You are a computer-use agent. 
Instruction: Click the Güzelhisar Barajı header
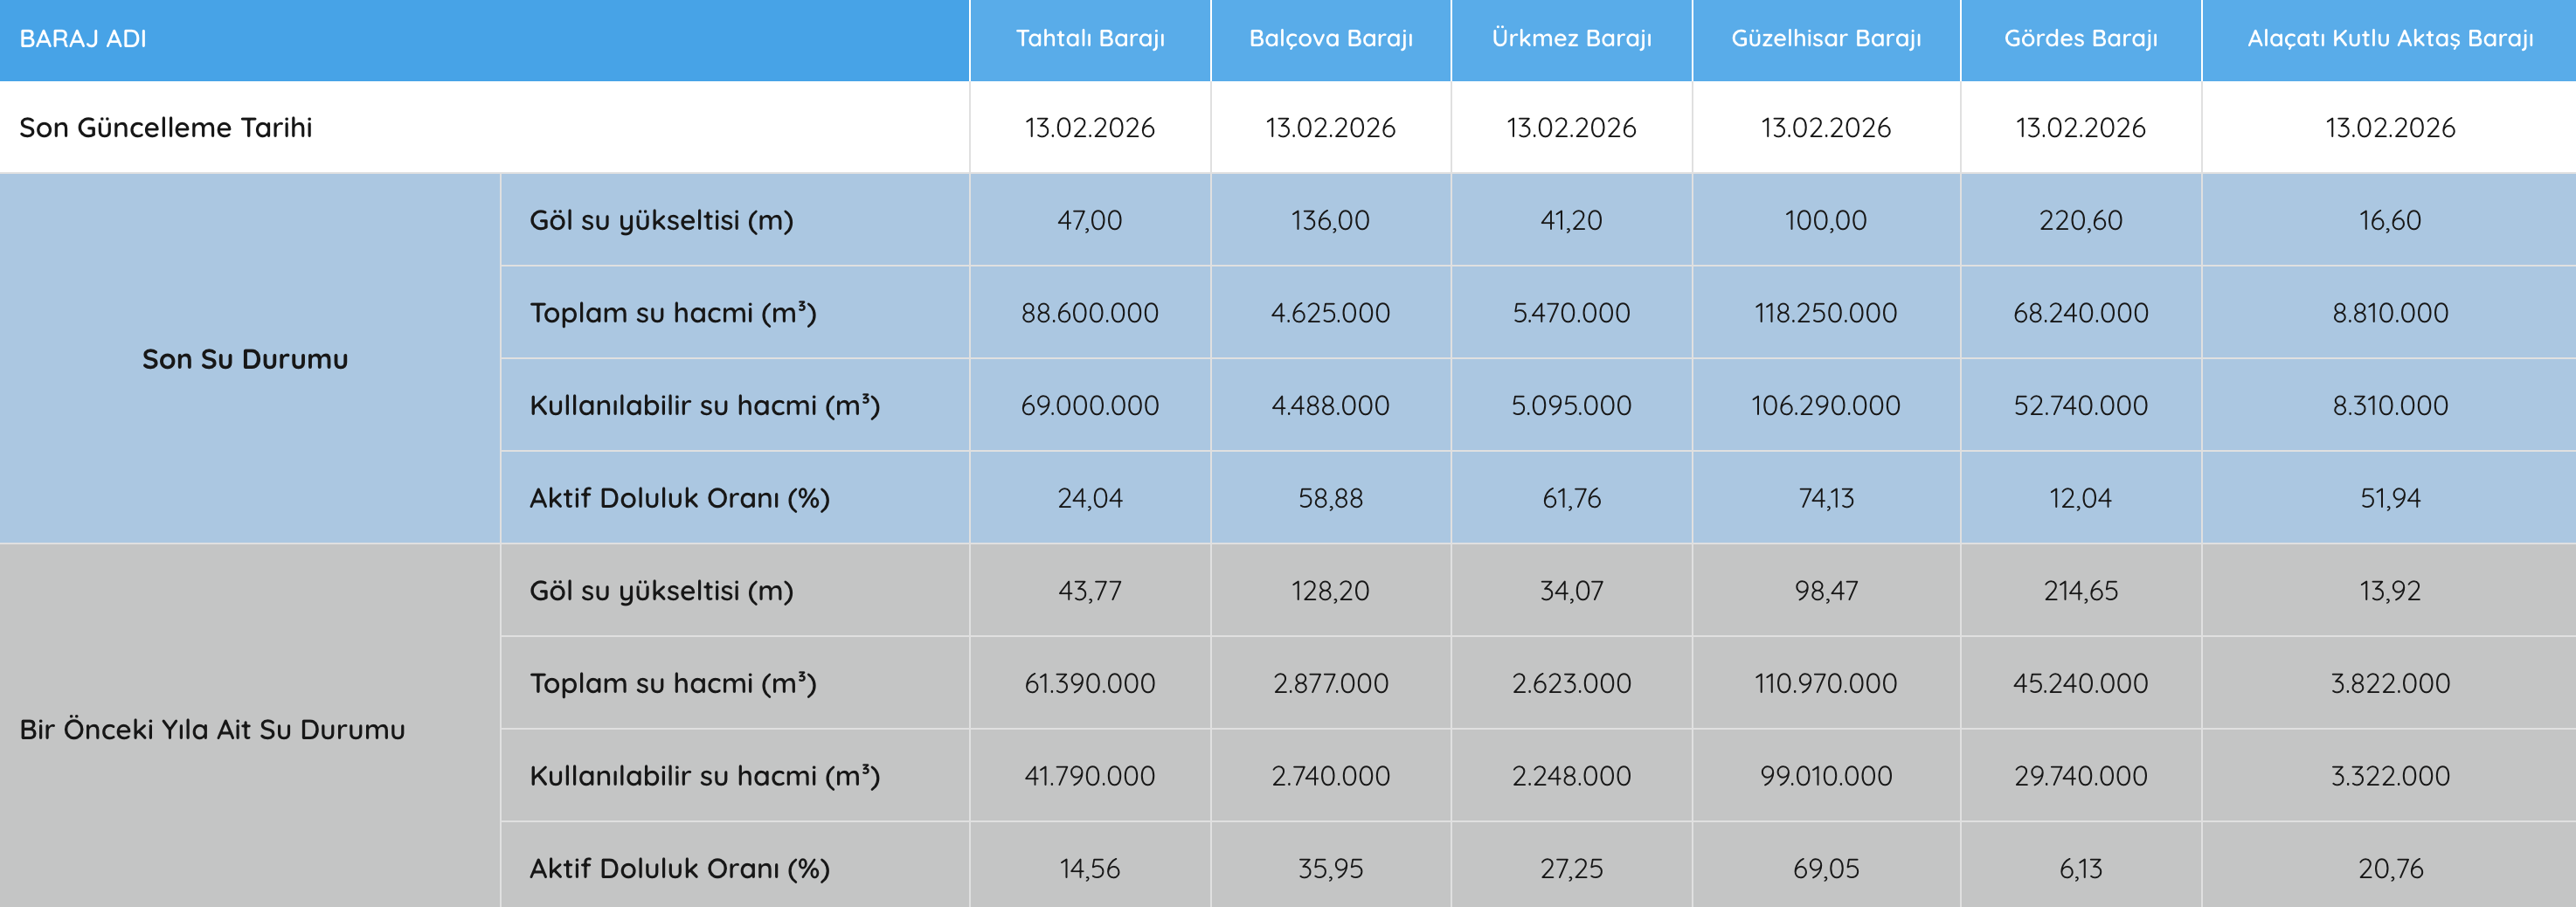coord(1825,39)
